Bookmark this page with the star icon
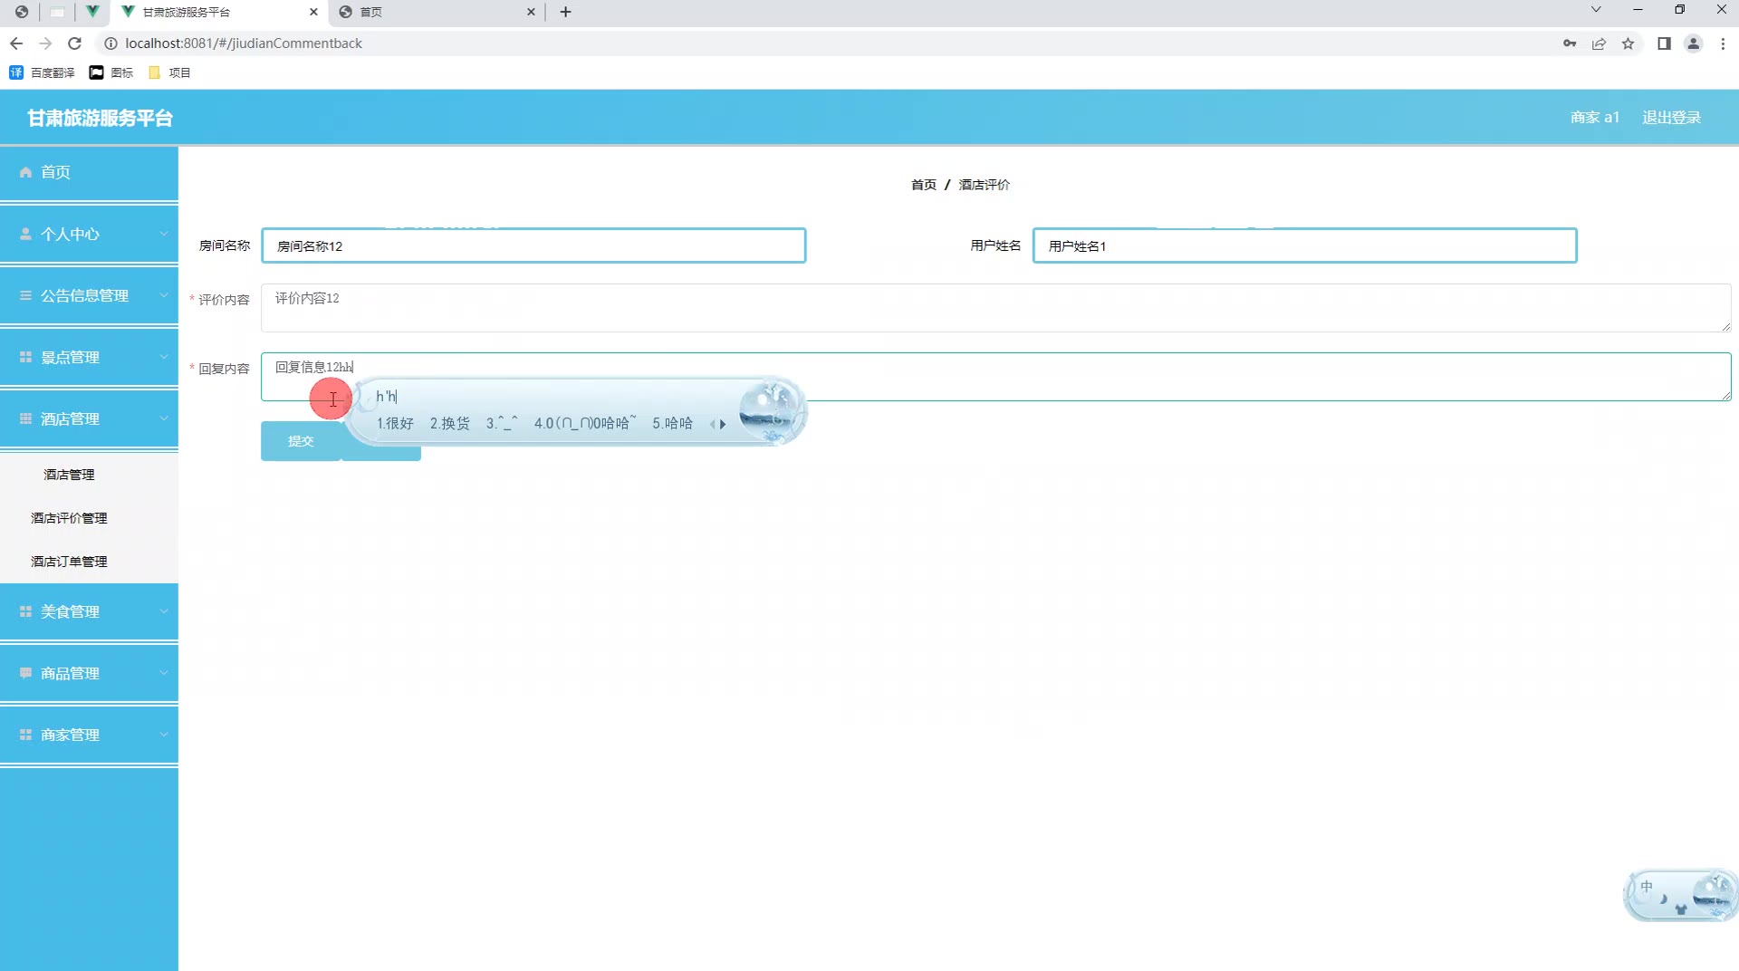 (x=1628, y=43)
